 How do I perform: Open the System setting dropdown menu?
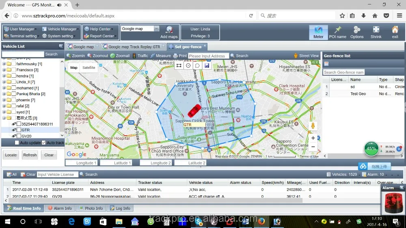(59, 36)
